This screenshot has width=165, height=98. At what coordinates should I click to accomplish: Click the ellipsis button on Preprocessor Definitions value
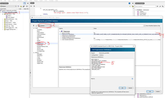pyautogui.click(x=160, y=34)
